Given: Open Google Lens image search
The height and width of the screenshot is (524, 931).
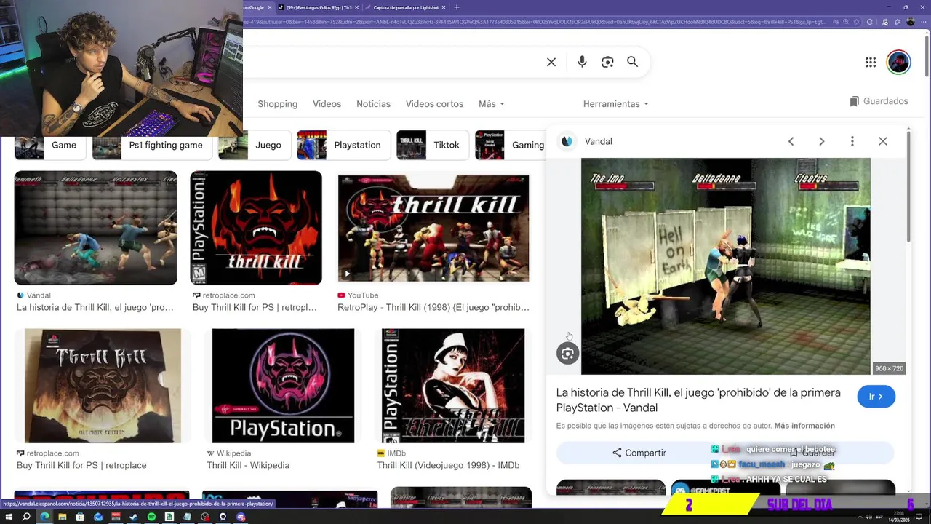Looking at the screenshot, I should 607,63.
